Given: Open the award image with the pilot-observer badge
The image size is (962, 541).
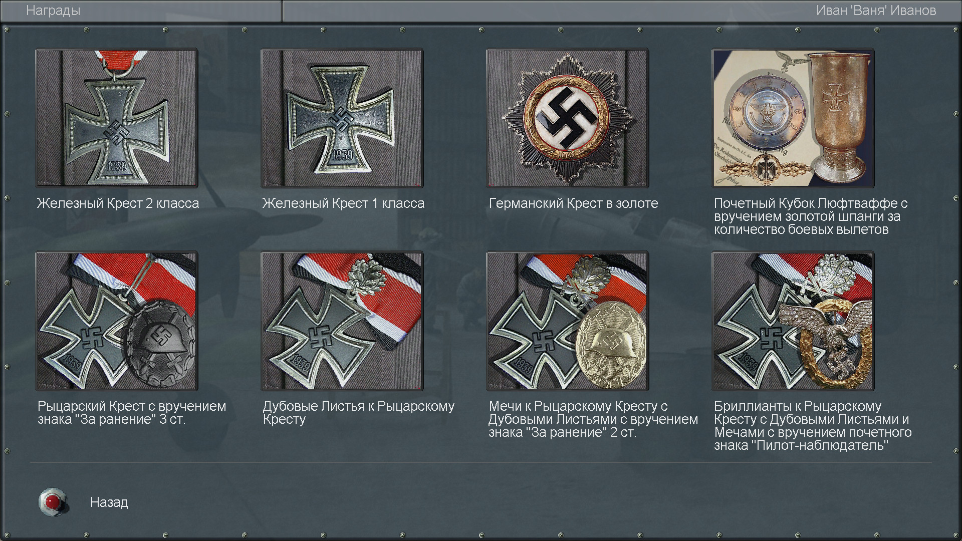Looking at the screenshot, I should (793, 321).
